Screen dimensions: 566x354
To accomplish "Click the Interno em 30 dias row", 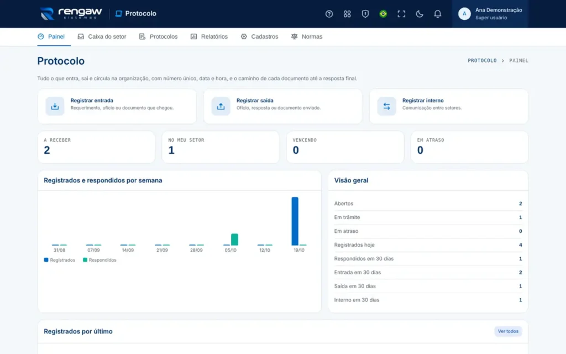I will click(x=428, y=300).
